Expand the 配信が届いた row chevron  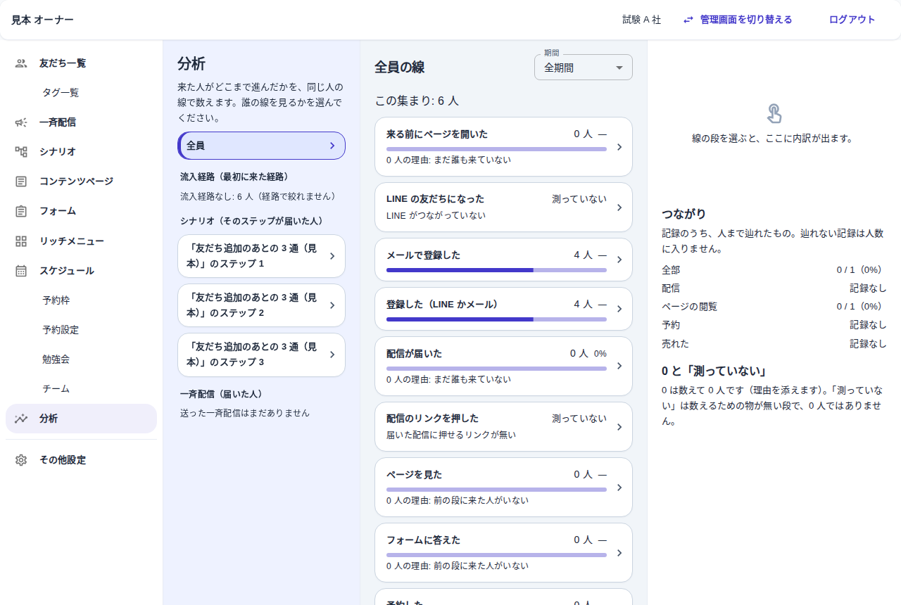tap(619, 366)
